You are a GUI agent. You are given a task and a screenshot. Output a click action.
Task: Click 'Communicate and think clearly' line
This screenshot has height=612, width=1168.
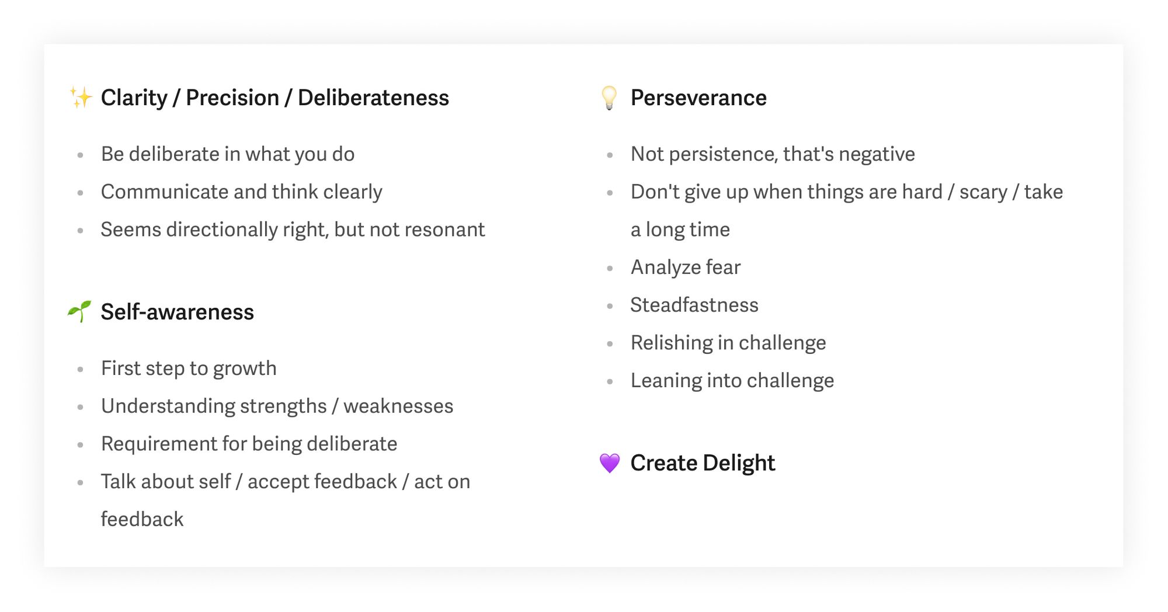[x=242, y=192]
